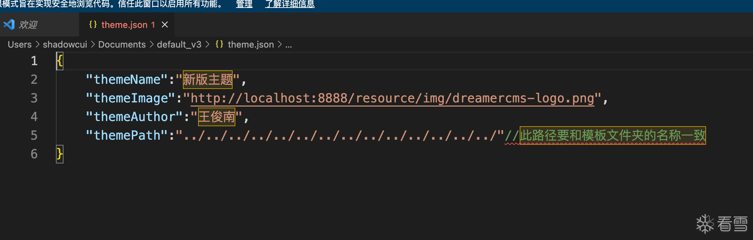The height and width of the screenshot is (240, 753).
Task: Expand the Documents breadcrumb dropdown
Action: coord(122,44)
